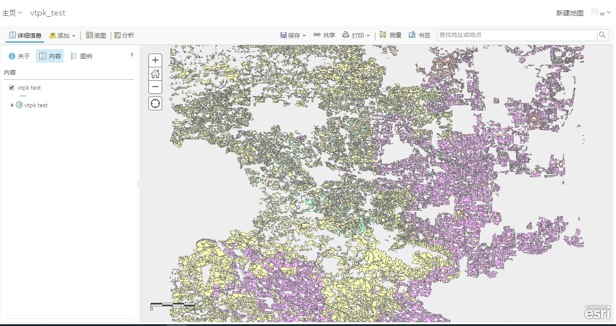
Task: Open Bookmarks (书签)
Action: coord(419,35)
